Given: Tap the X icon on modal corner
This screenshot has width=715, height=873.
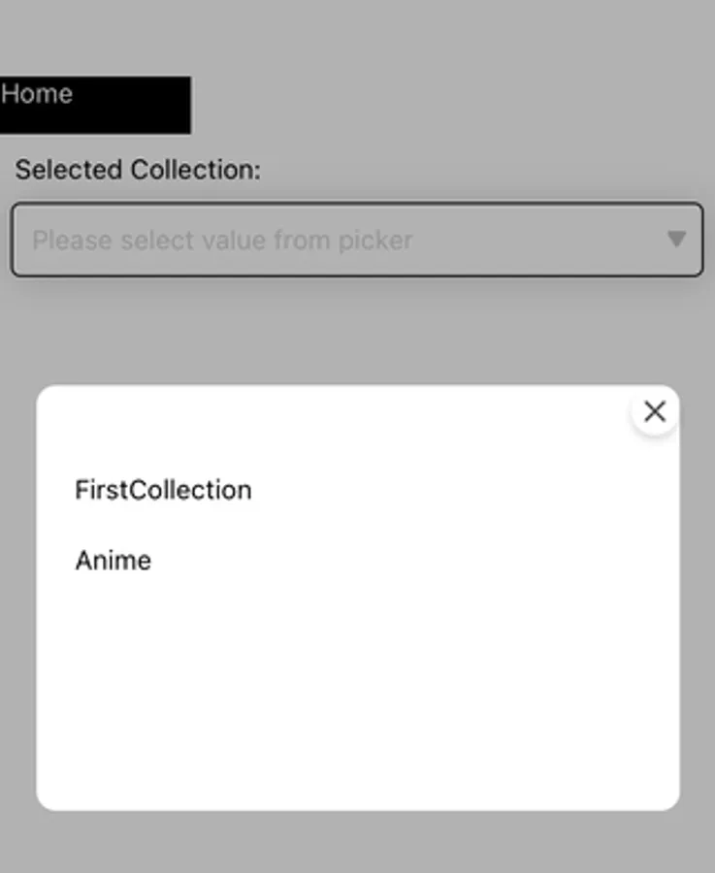Looking at the screenshot, I should [655, 411].
